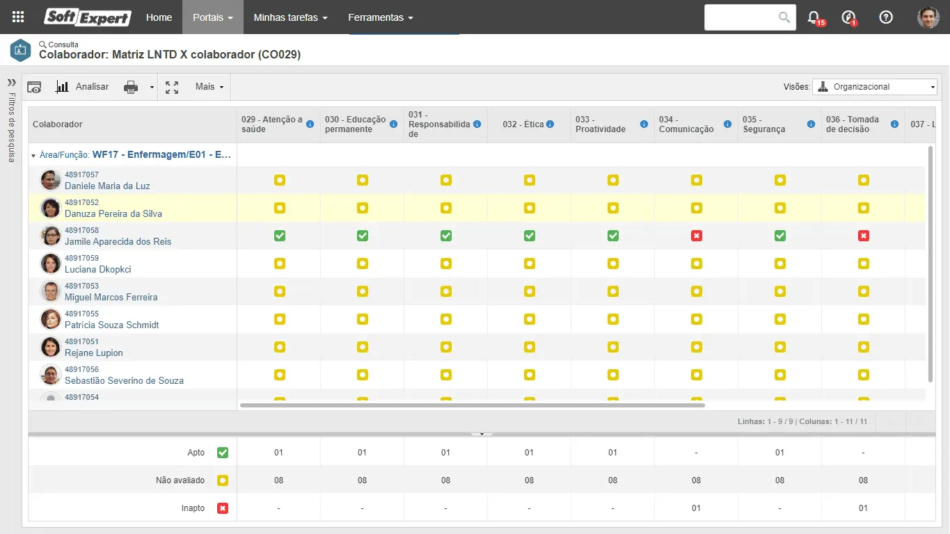
Task: Open collaborator Miguel Marcos Ferreira
Action: [x=111, y=297]
